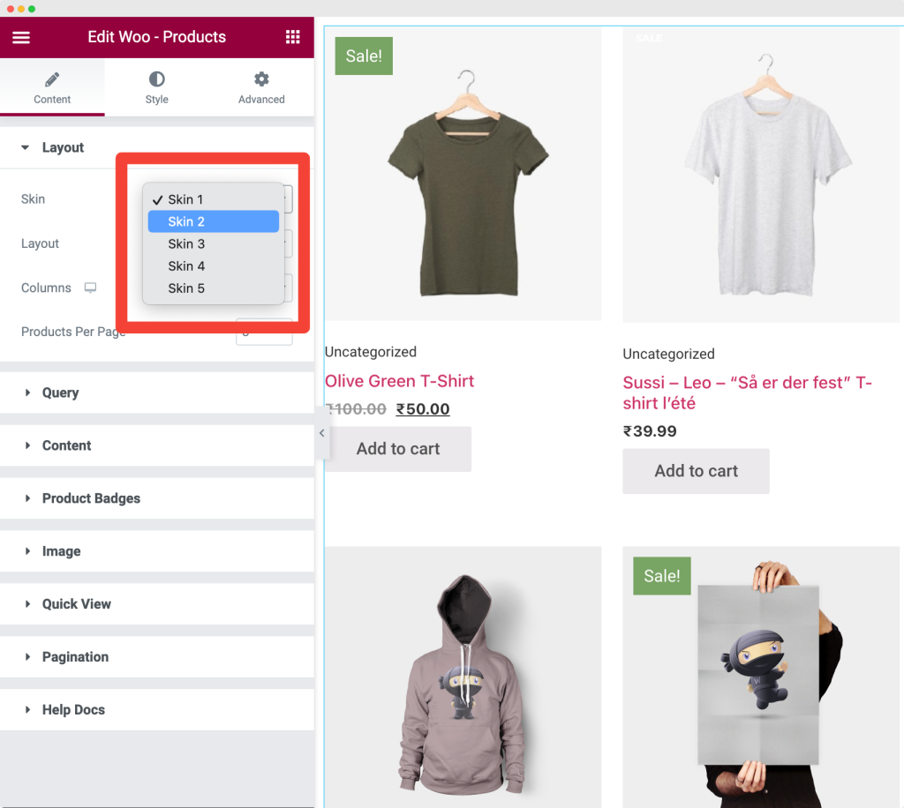Click the Advanced gear icon
This screenshot has height=808, width=904.
pos(261,79)
